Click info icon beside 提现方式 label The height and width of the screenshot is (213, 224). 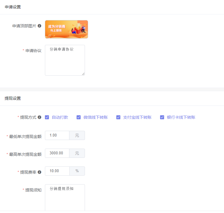point(39,117)
